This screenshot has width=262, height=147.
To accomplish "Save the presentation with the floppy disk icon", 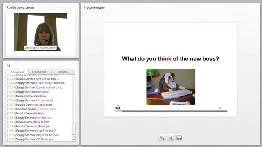I will click(179, 138).
